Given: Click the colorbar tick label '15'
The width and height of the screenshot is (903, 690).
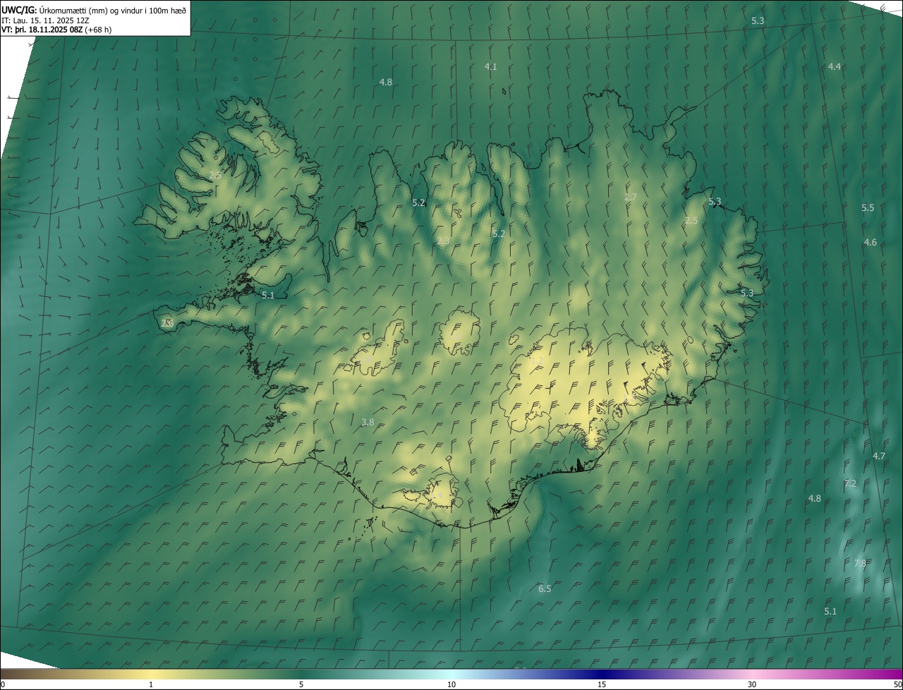Looking at the screenshot, I should 602,685.
